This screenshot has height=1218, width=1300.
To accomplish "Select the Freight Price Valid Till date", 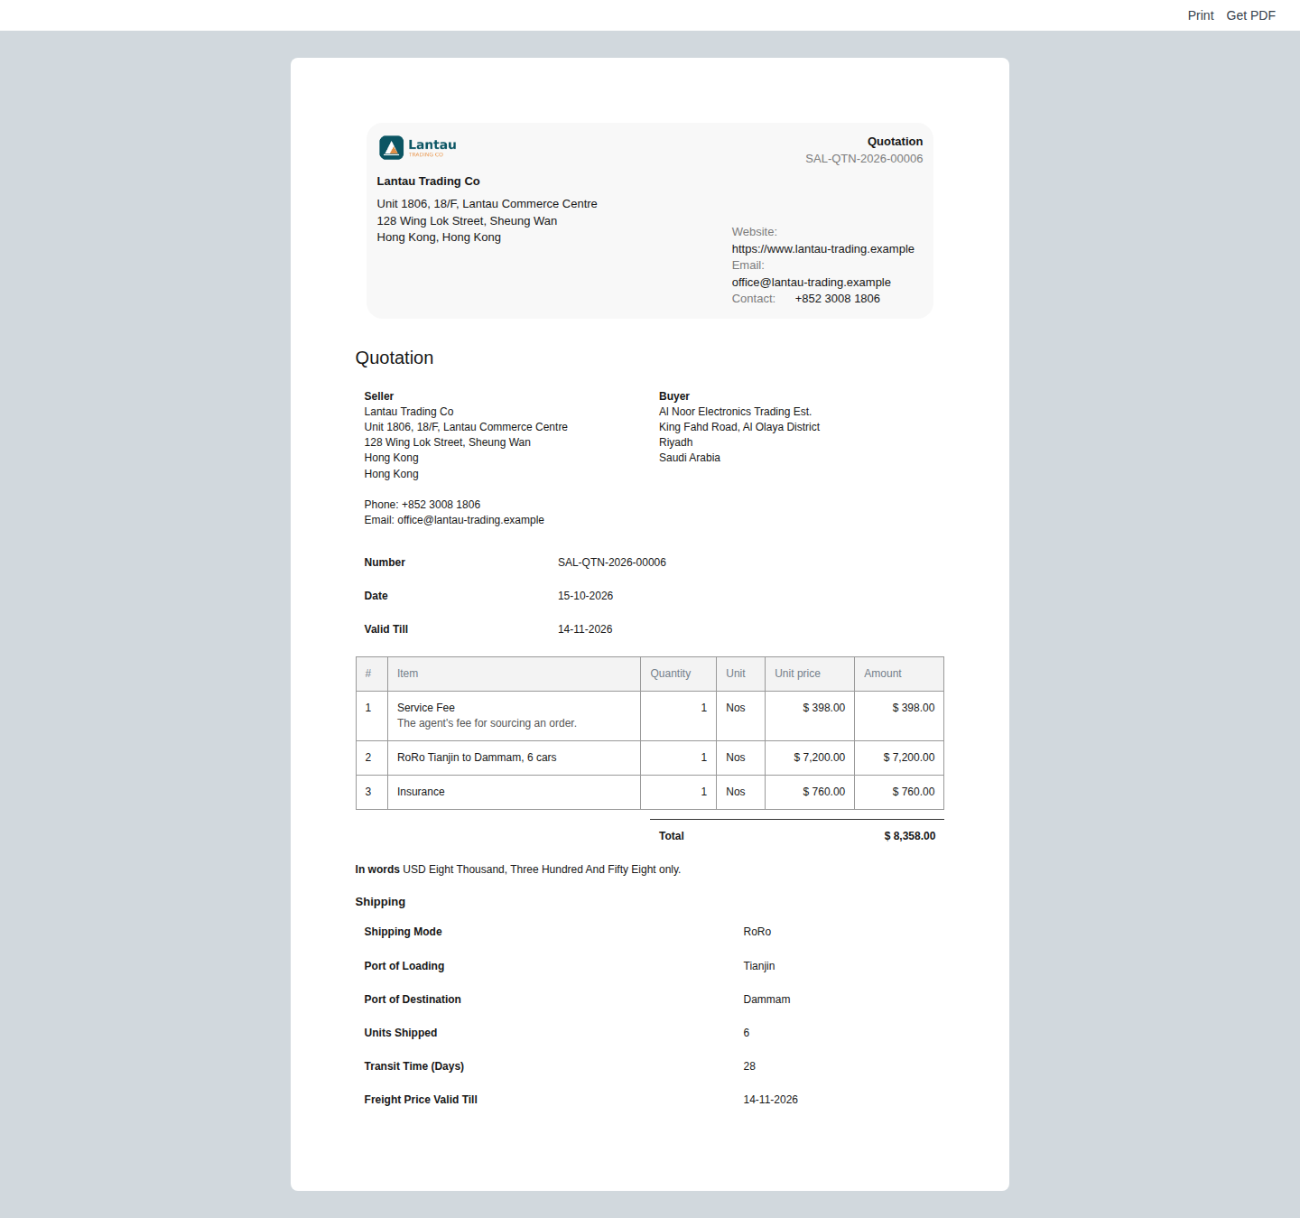I will pyautogui.click(x=770, y=1100).
